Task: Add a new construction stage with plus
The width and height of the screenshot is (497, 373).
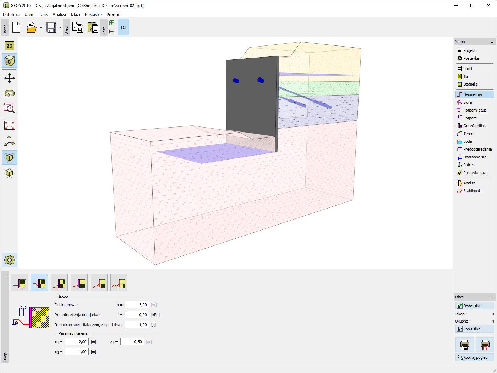Action: coord(112,23)
